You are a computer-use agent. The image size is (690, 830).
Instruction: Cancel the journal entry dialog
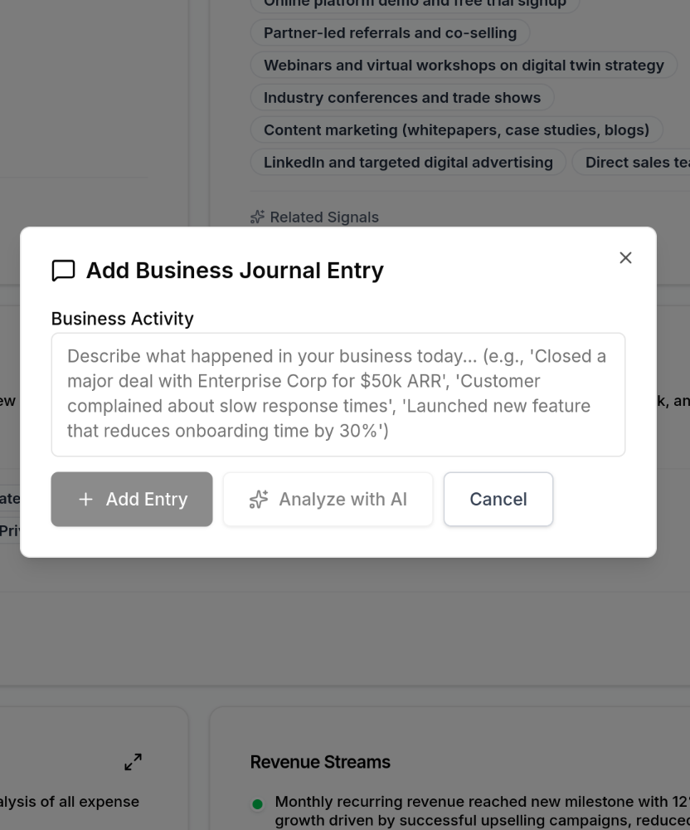tap(498, 499)
